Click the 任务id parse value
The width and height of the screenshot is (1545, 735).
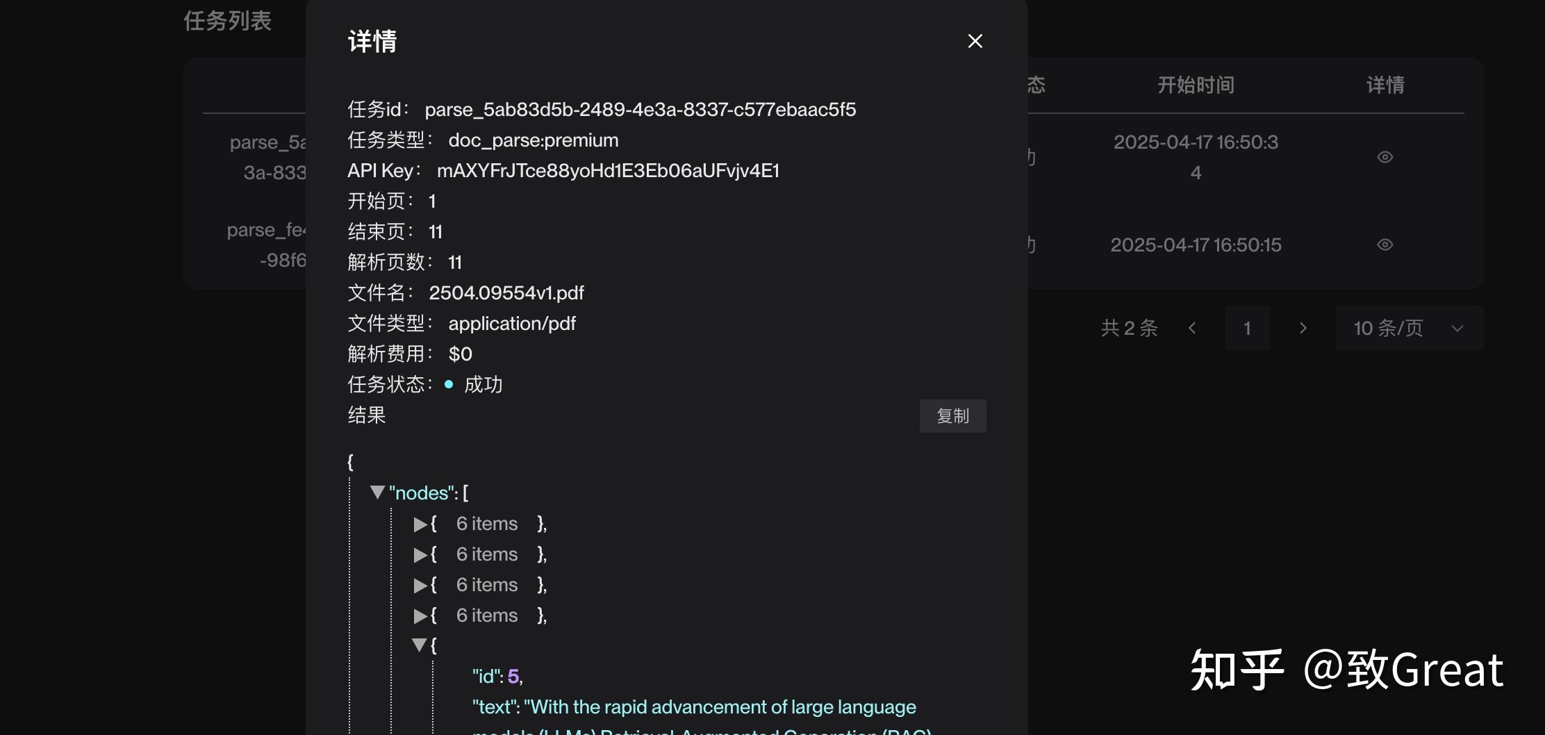tap(640, 110)
